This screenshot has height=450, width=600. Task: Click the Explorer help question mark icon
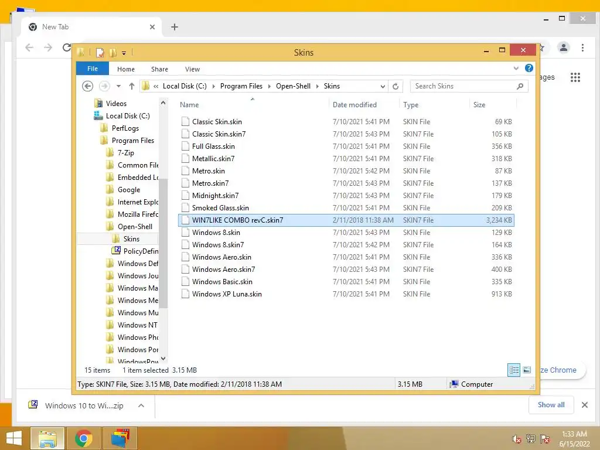pos(529,68)
